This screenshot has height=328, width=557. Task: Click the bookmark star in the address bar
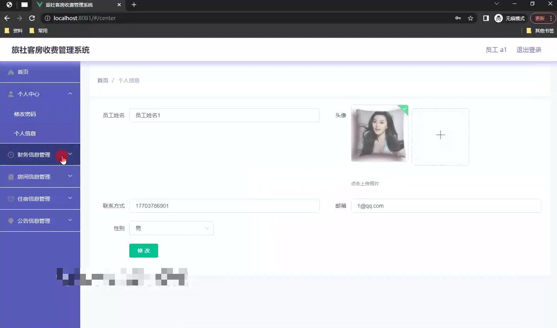tap(470, 18)
